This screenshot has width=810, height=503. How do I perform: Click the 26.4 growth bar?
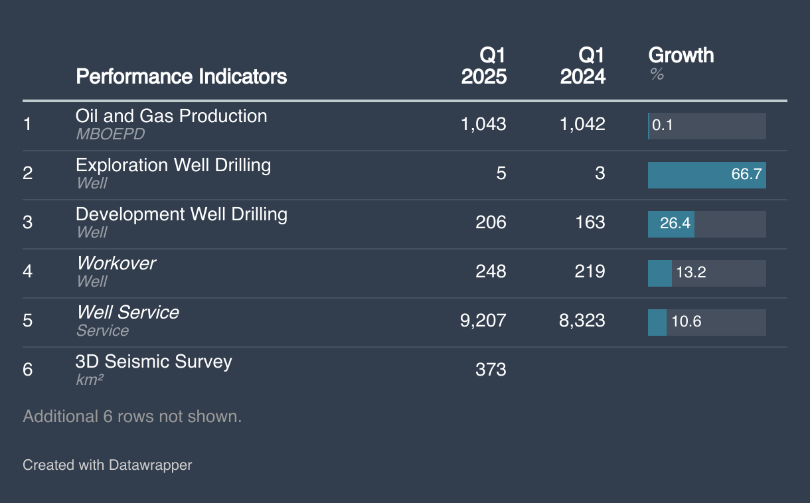click(671, 224)
